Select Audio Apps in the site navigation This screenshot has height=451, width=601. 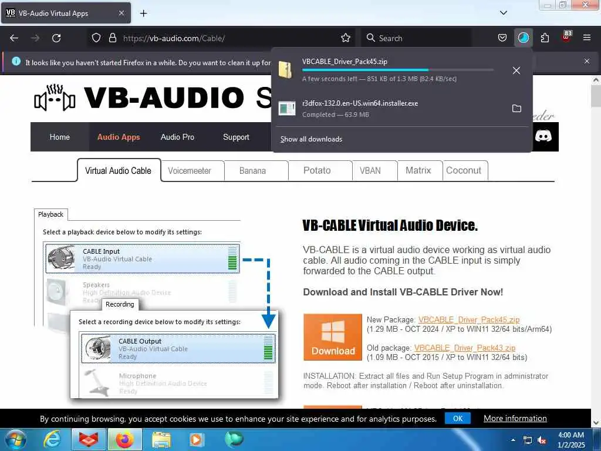coord(119,137)
